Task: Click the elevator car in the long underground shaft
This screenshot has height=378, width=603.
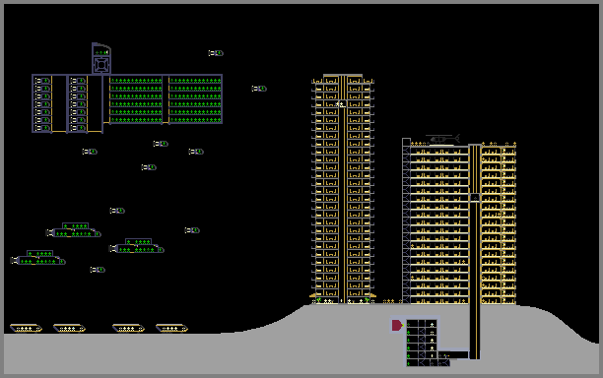Action: 475,198
